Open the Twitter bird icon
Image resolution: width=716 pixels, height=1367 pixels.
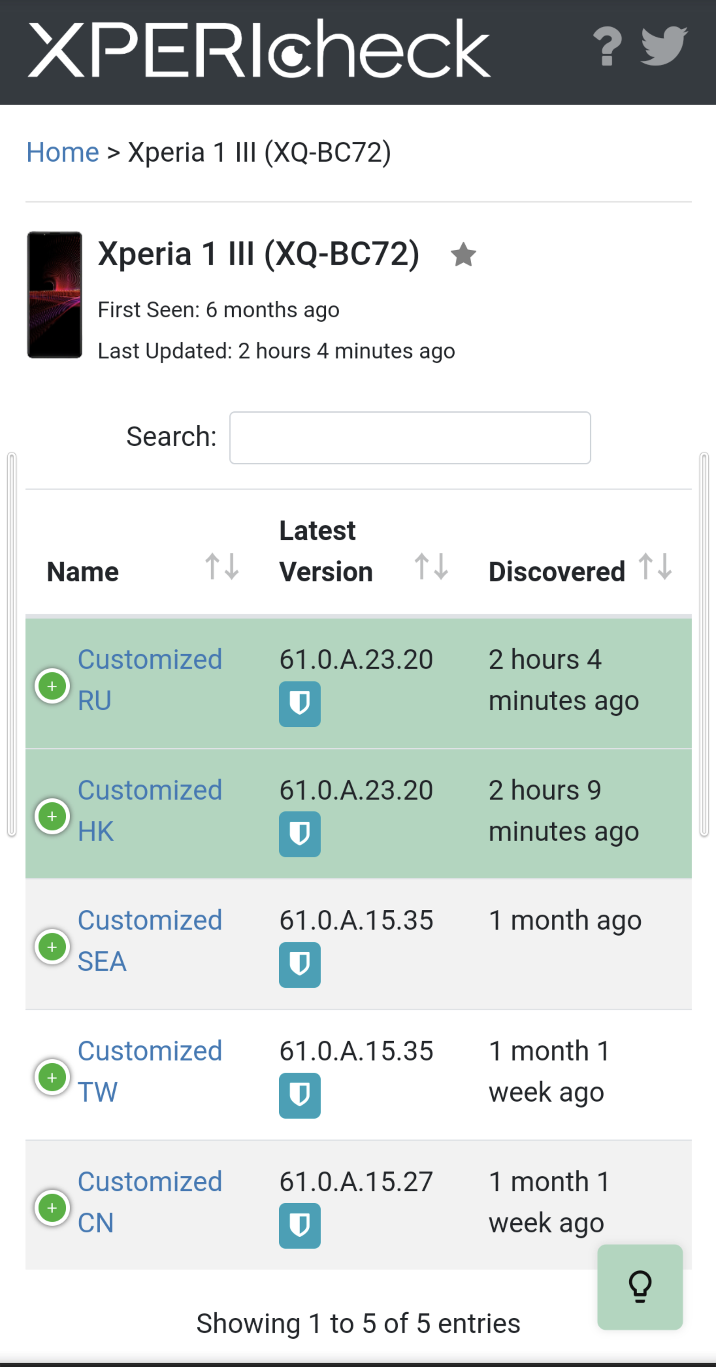click(664, 46)
